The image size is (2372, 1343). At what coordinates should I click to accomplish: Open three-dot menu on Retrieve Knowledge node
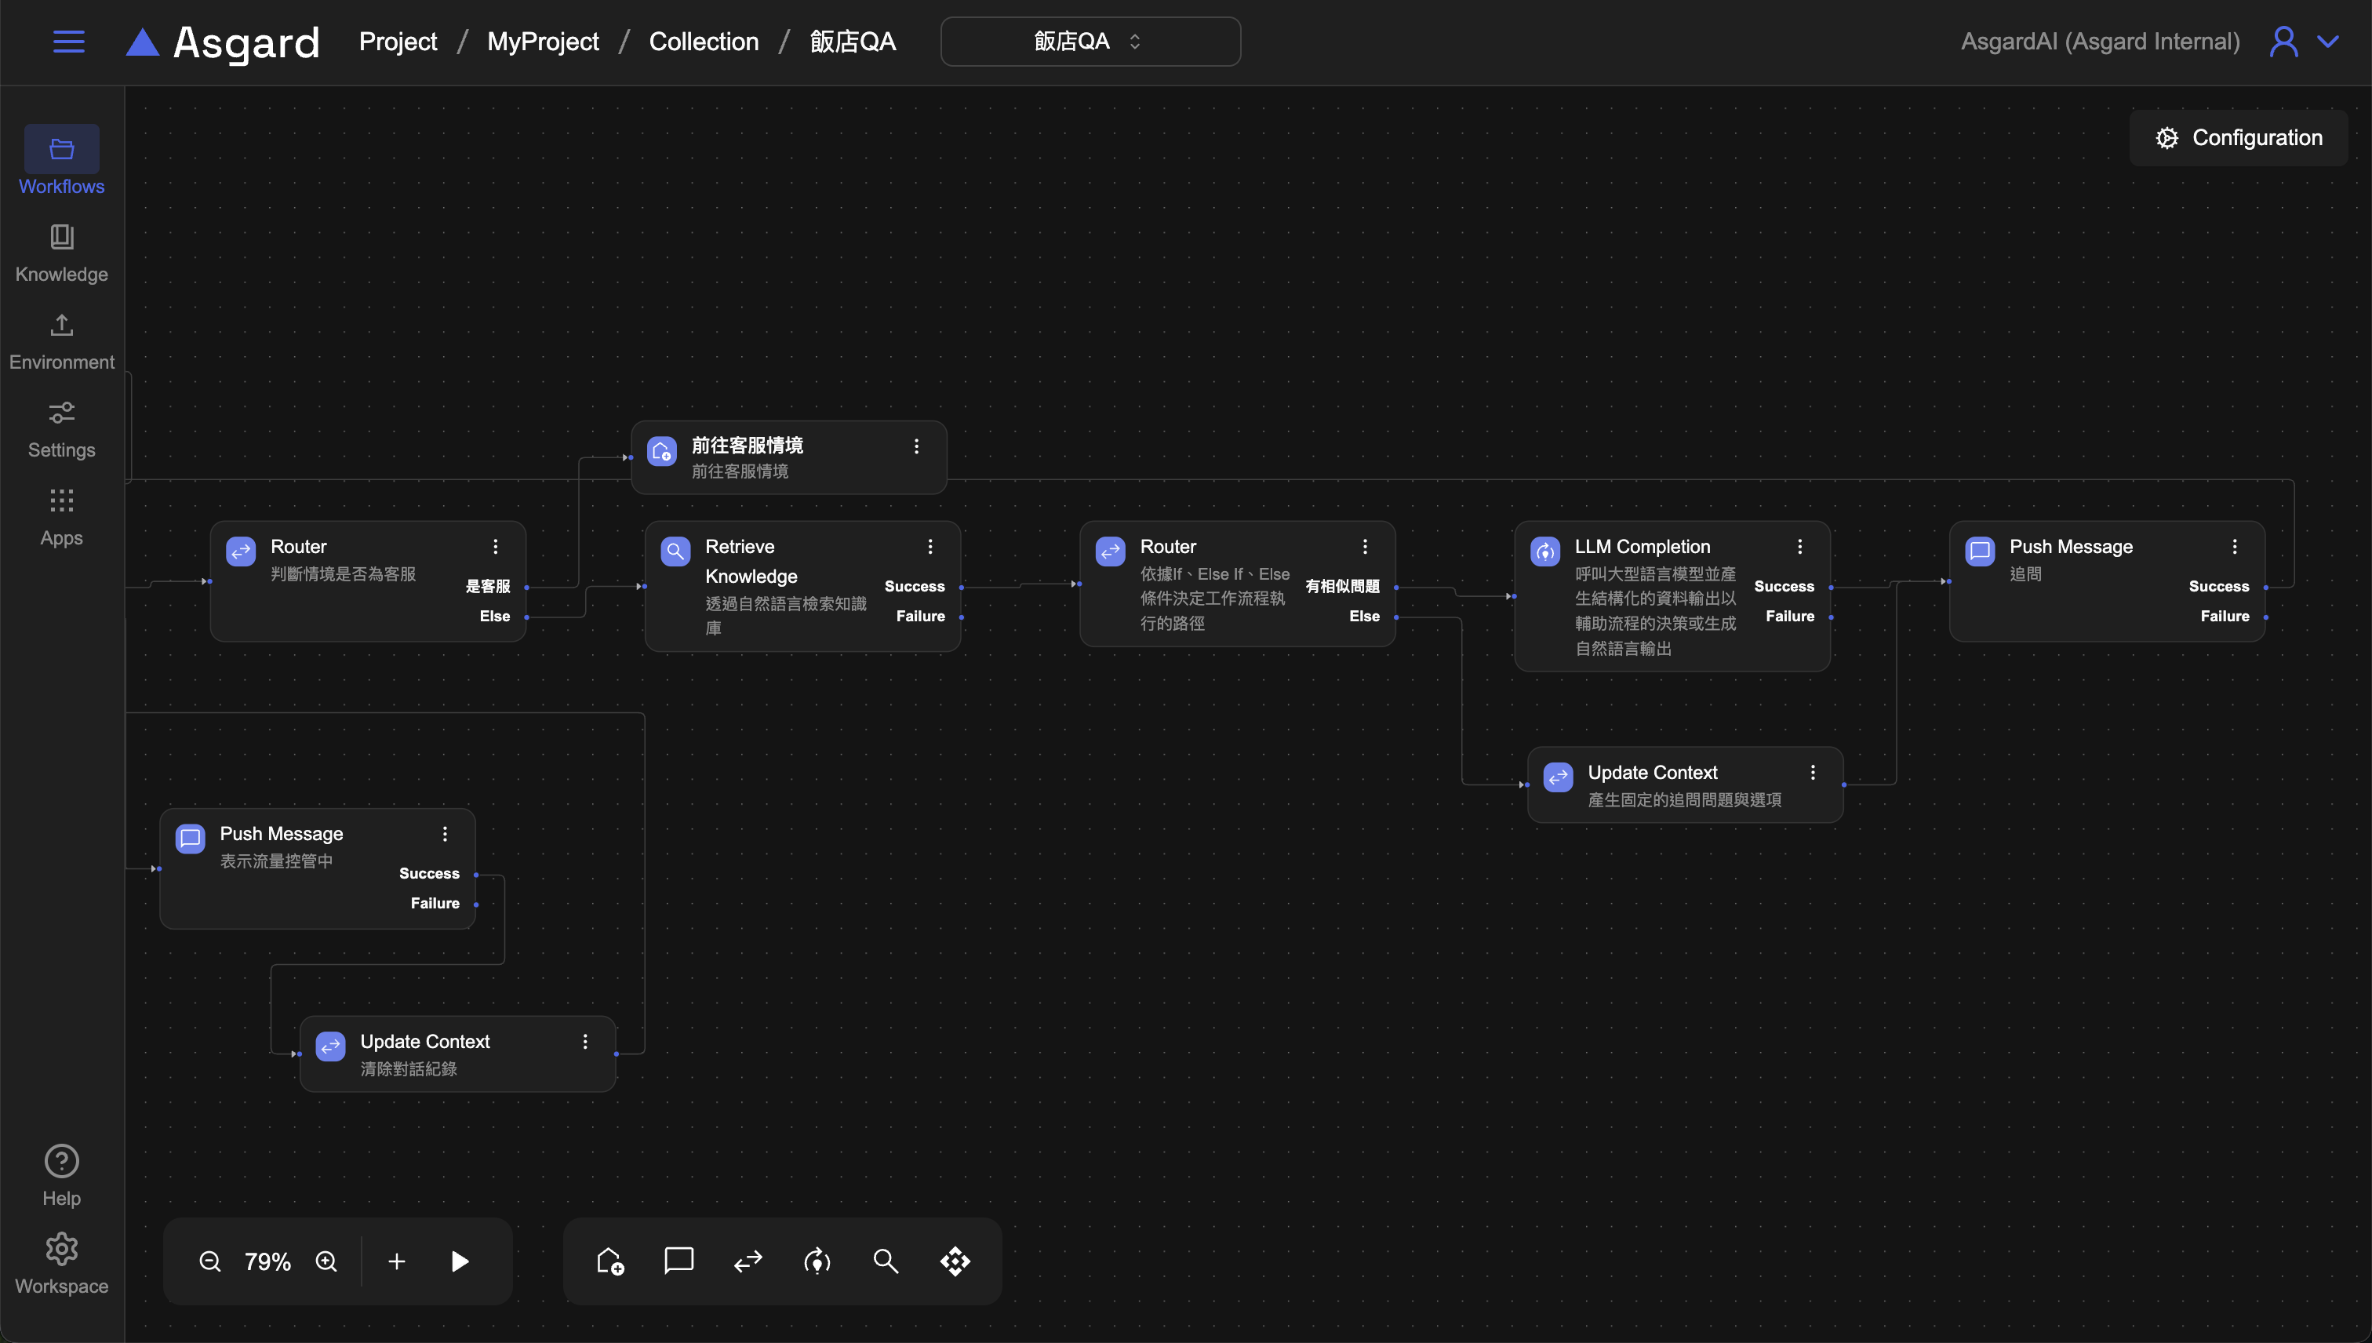pos(930,547)
